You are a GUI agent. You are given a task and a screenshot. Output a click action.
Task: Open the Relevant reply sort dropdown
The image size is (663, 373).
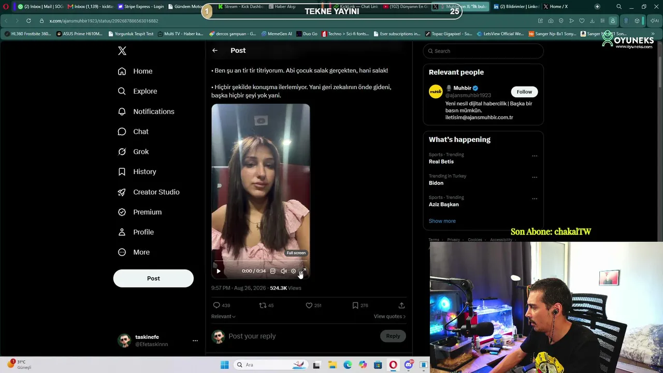point(223,317)
